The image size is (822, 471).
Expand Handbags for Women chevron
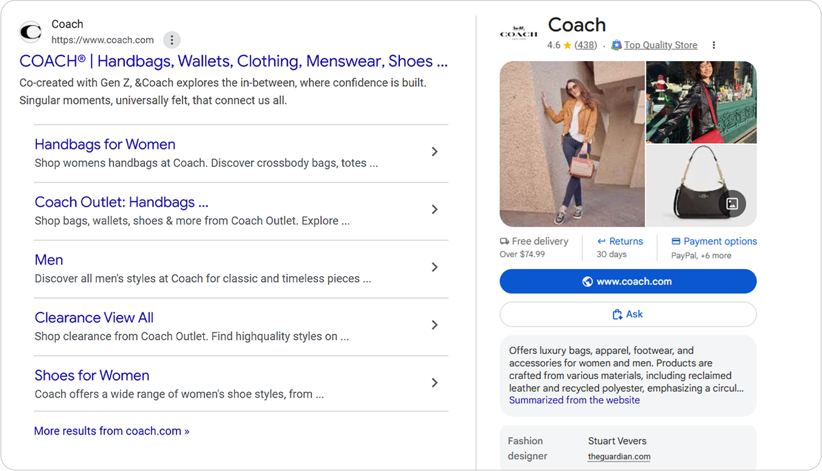point(434,151)
